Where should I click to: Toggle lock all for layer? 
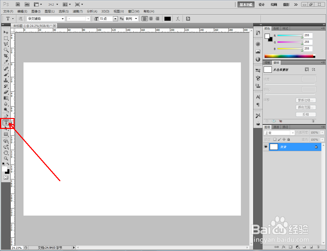288,139
